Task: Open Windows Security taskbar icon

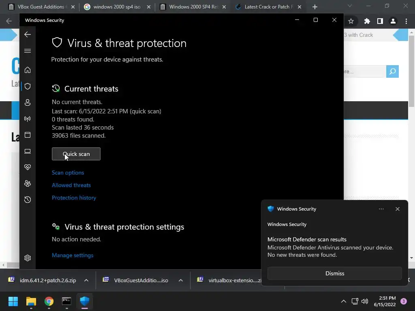Action: 85,301
